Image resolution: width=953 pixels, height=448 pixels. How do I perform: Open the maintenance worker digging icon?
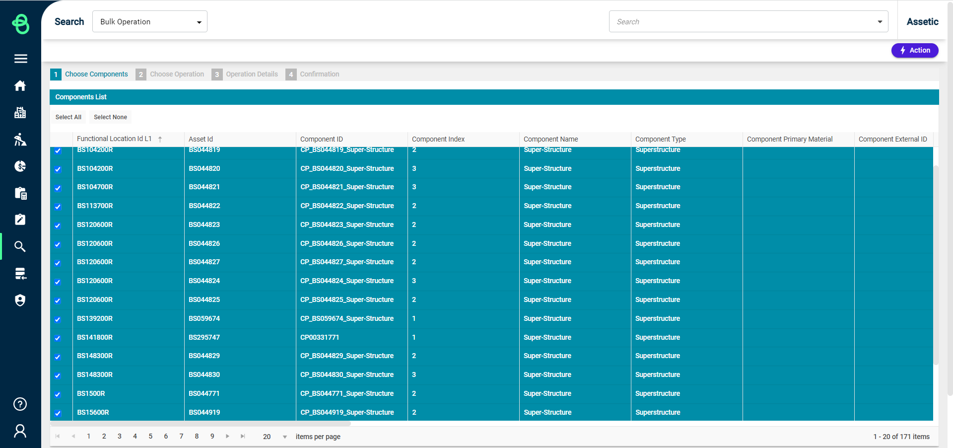point(20,140)
